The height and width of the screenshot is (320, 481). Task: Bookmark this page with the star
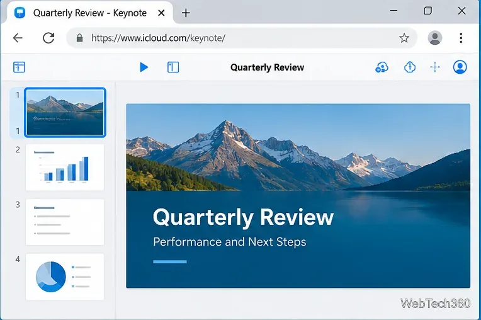pyautogui.click(x=404, y=38)
